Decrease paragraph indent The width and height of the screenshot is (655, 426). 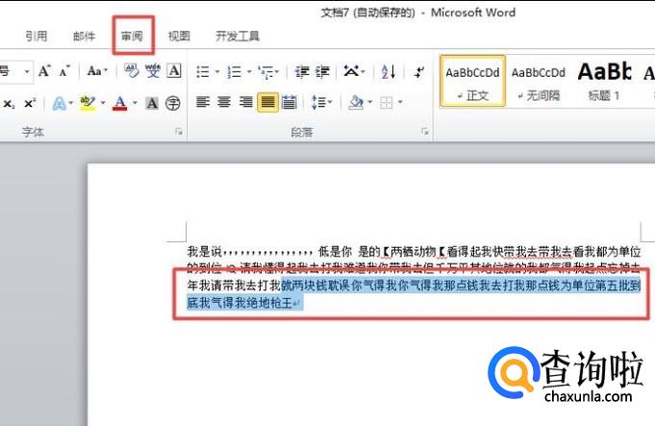[x=302, y=72]
